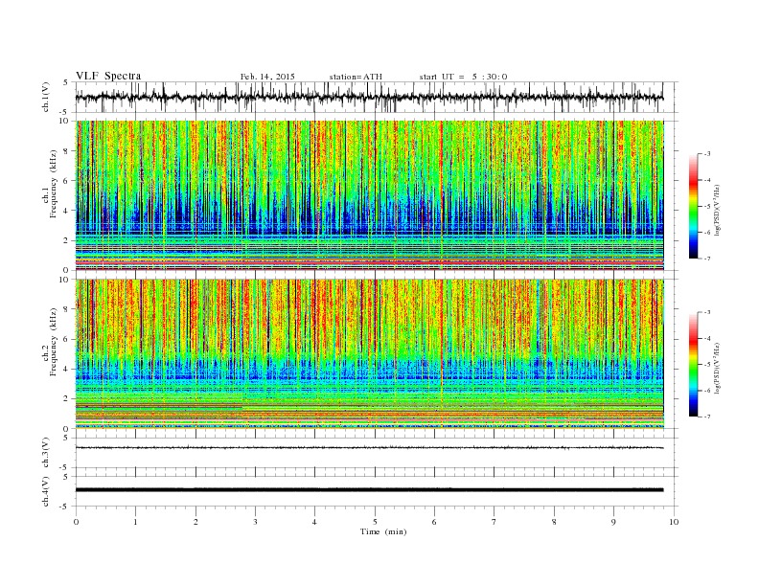Click the "6" tick on the Time axis
Screen dimensions: 759x586
tap(434, 522)
